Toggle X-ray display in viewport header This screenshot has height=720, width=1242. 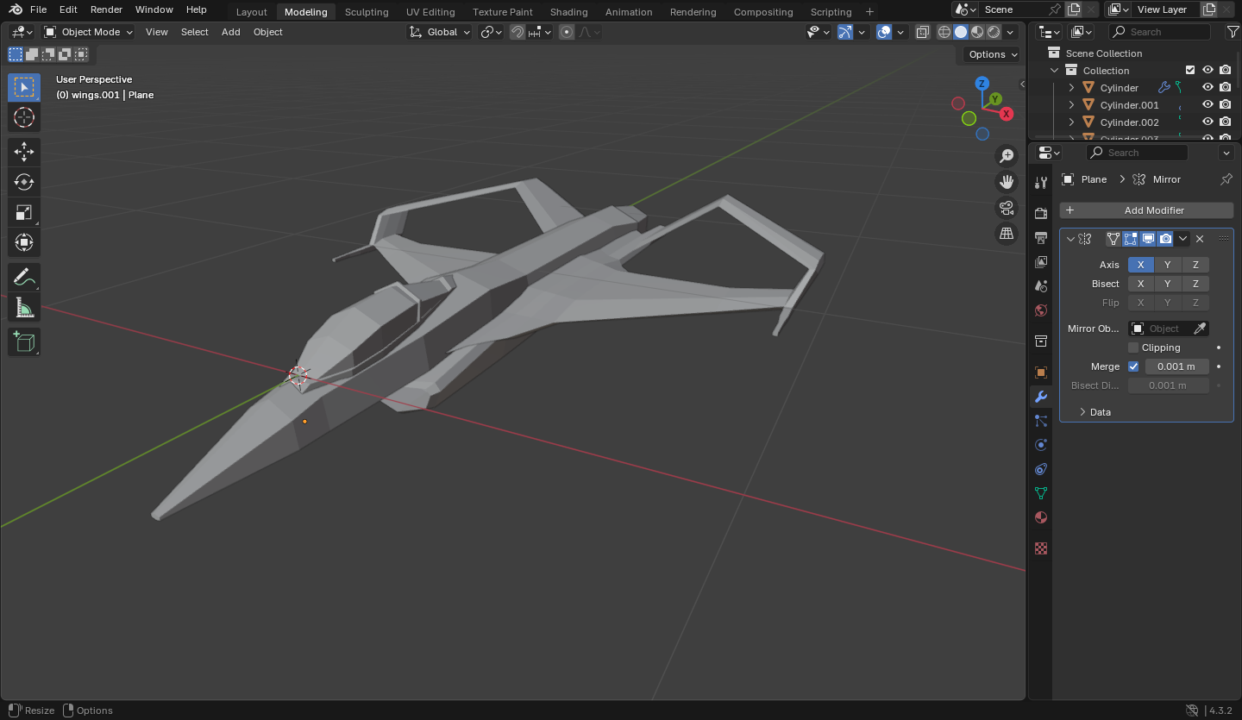[x=923, y=32]
